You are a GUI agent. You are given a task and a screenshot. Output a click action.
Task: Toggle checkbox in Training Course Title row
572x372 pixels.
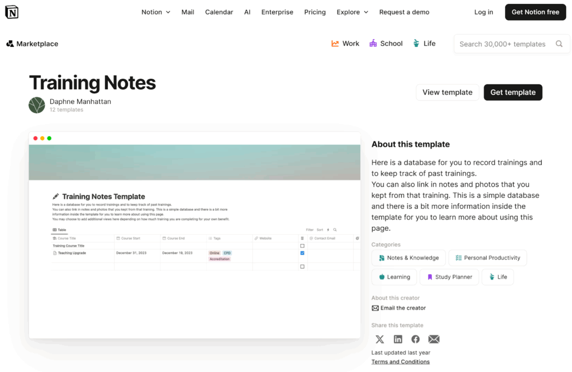[x=302, y=246]
